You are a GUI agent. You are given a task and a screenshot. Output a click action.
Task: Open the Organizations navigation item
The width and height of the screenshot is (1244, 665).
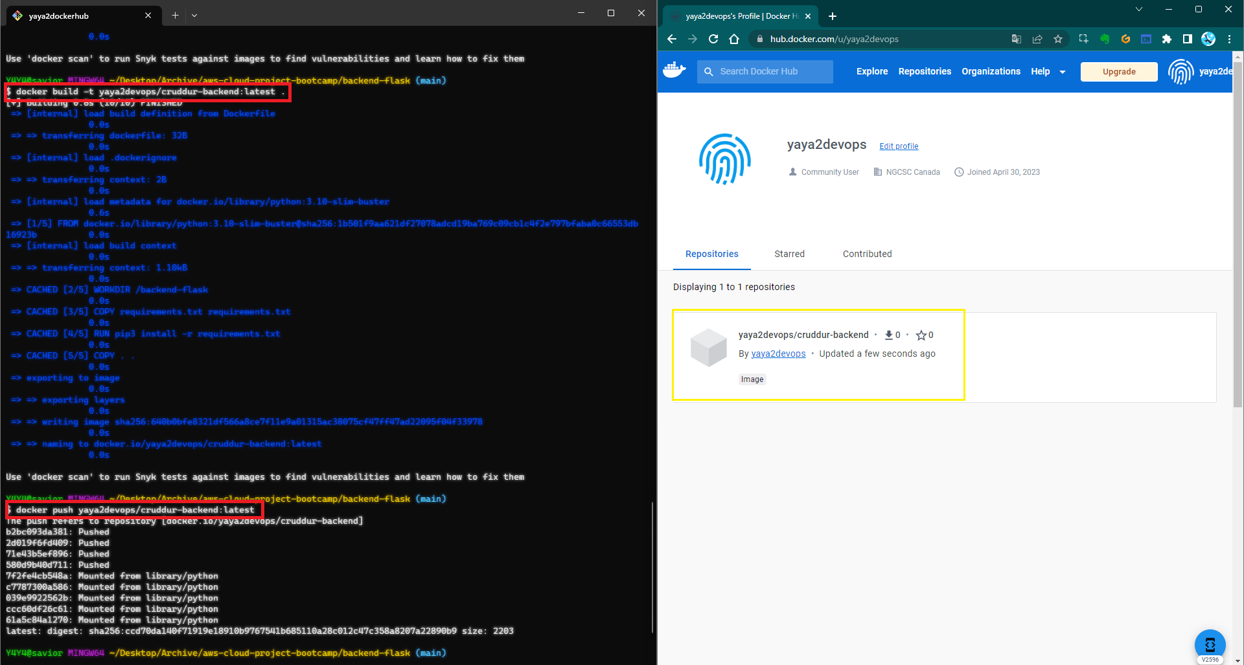(991, 71)
